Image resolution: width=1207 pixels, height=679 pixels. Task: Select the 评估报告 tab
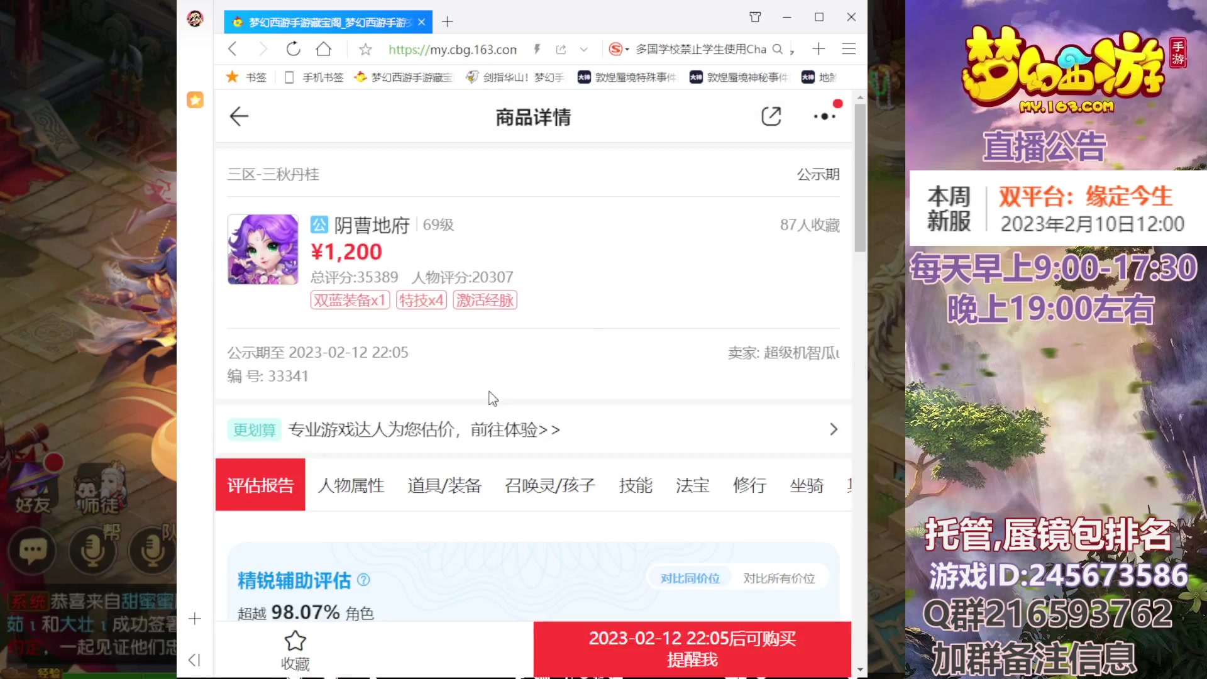[x=260, y=485]
